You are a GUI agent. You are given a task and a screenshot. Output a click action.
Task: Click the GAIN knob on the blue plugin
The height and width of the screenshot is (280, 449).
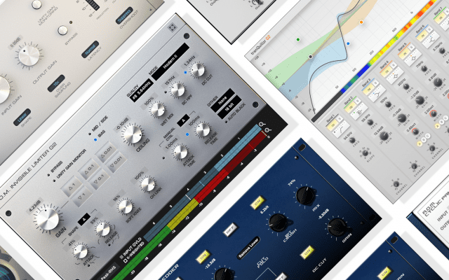pos(337,227)
